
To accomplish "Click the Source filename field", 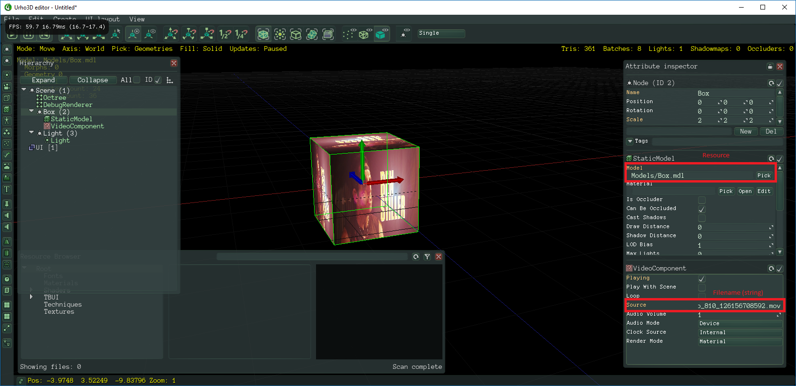I will click(x=739, y=306).
